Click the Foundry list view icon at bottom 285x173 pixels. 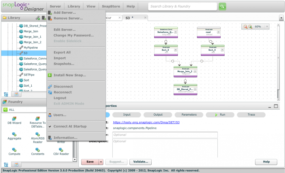pos(16,164)
